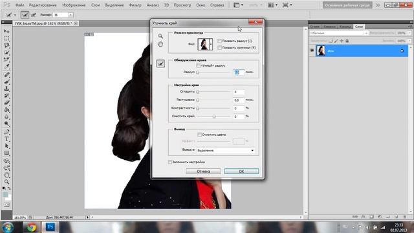Select the Healing Brush tool
This screenshot has height=233, width=414.
point(6,75)
